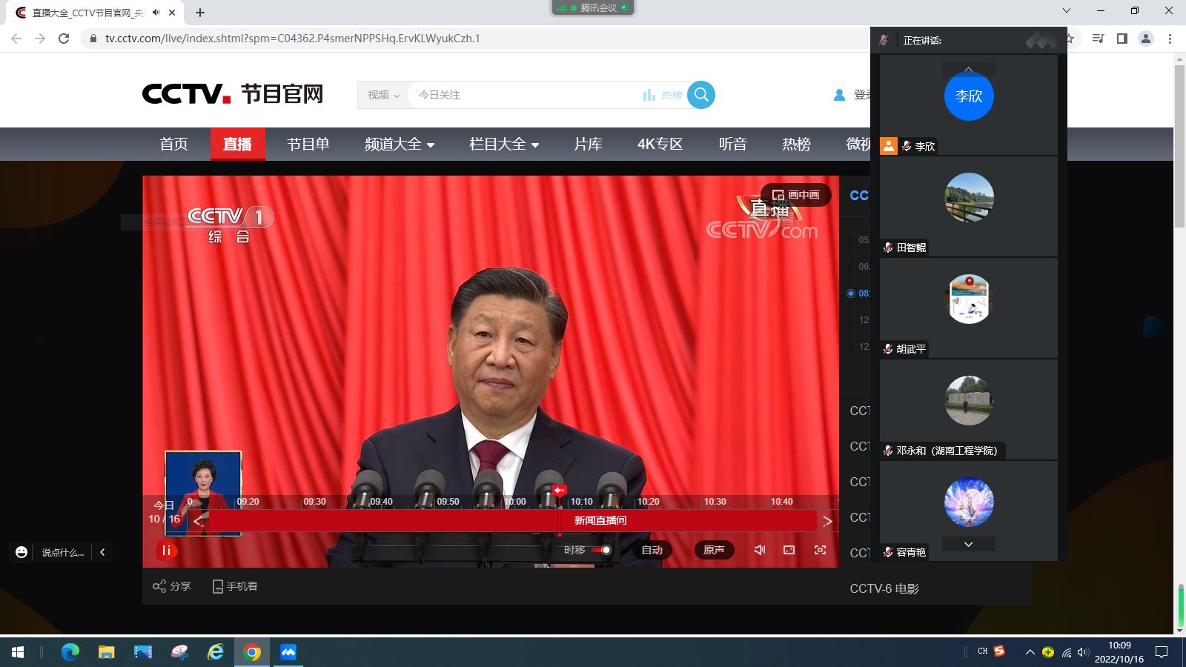1186x667 pixels.
Task: Toggle muted microphone in meeting panel header
Action: [x=884, y=40]
